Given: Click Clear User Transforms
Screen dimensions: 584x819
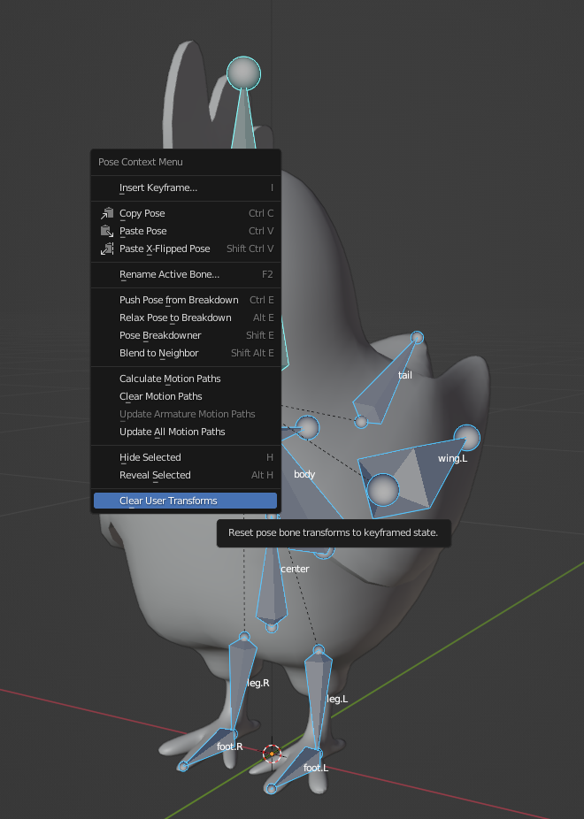Looking at the screenshot, I should (x=168, y=501).
